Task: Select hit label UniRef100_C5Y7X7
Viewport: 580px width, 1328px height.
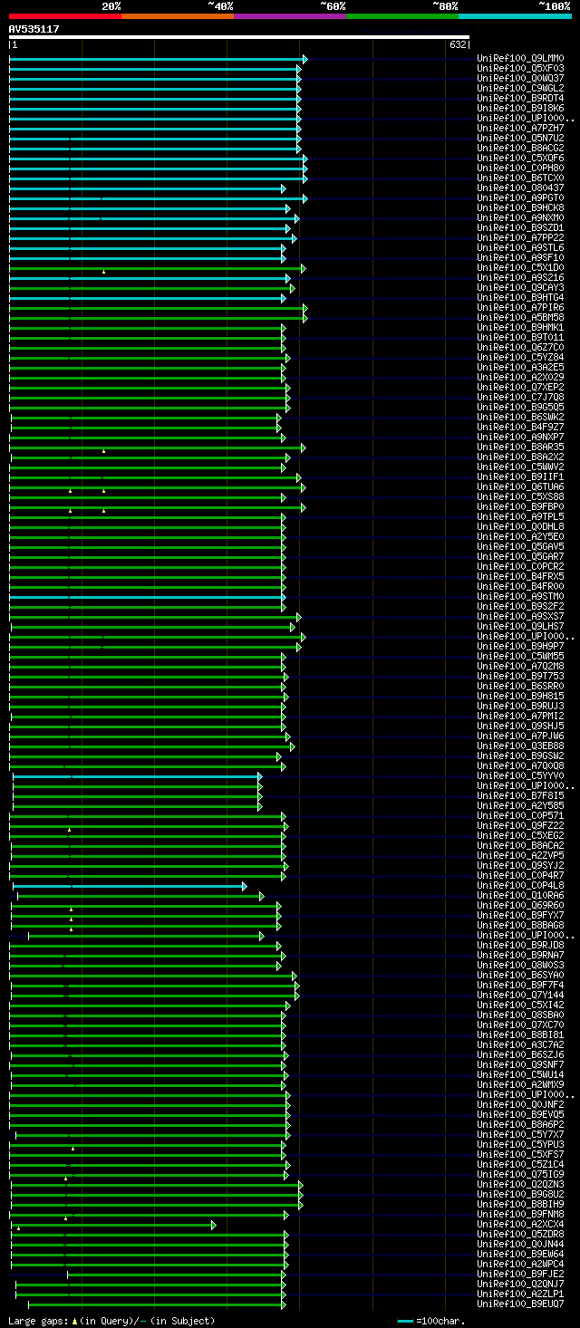Action: coord(520,1135)
